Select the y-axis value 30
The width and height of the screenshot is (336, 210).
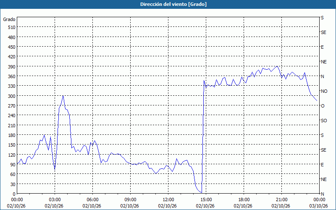point(13,184)
